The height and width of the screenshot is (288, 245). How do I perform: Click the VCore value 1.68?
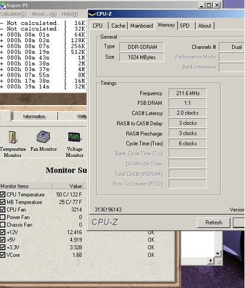point(77,255)
